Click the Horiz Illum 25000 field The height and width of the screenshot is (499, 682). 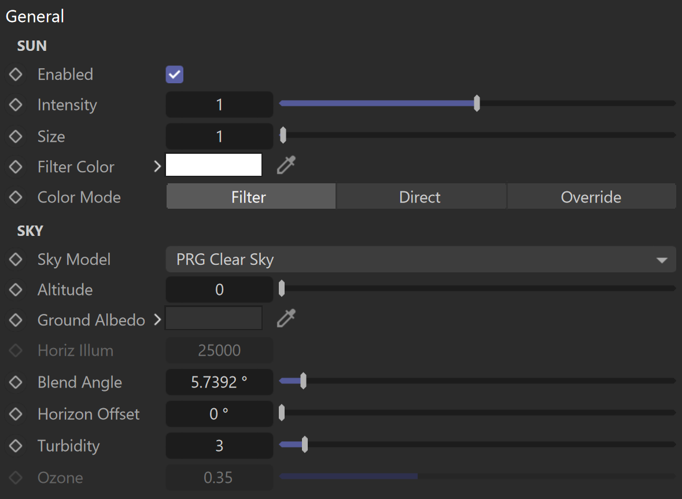(x=219, y=350)
